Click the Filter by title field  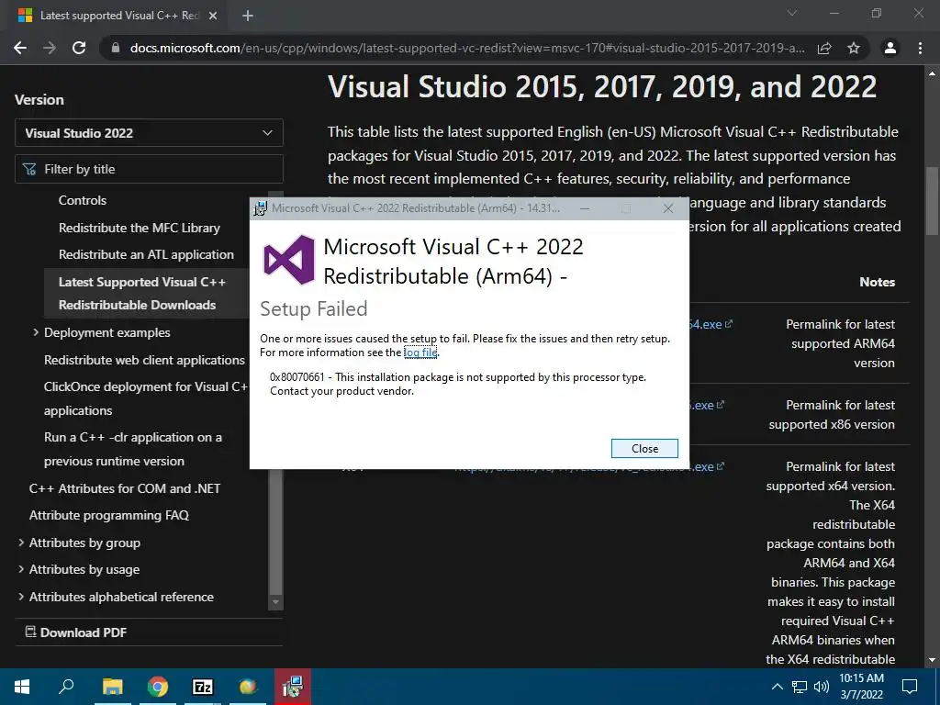point(149,169)
